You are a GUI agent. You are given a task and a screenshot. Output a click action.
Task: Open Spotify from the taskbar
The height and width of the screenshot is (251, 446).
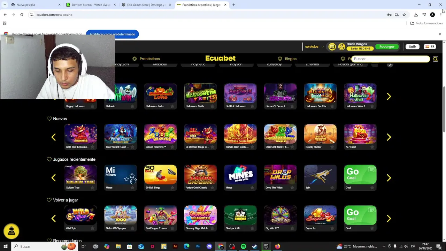coord(243,246)
